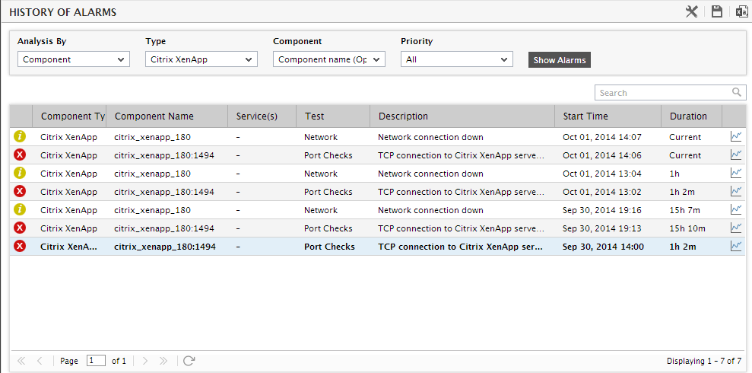The image size is (752, 373).
Task: Click Current duration in Oct 01 14:07 row
Action: pyautogui.click(x=685, y=137)
